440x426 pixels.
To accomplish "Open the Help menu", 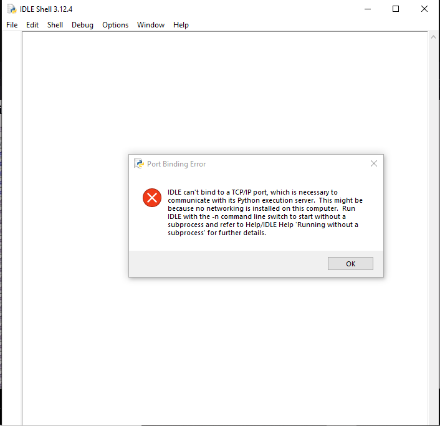I will 181,25.
